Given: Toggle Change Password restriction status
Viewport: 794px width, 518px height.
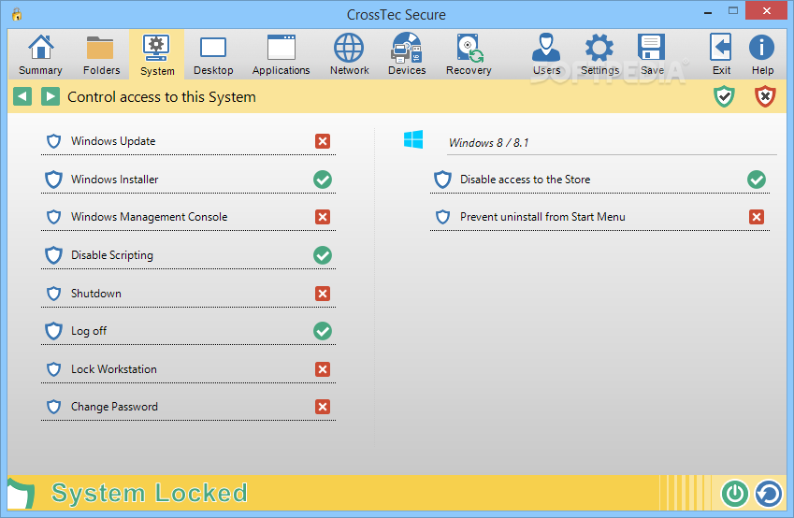Looking at the screenshot, I should [x=323, y=407].
